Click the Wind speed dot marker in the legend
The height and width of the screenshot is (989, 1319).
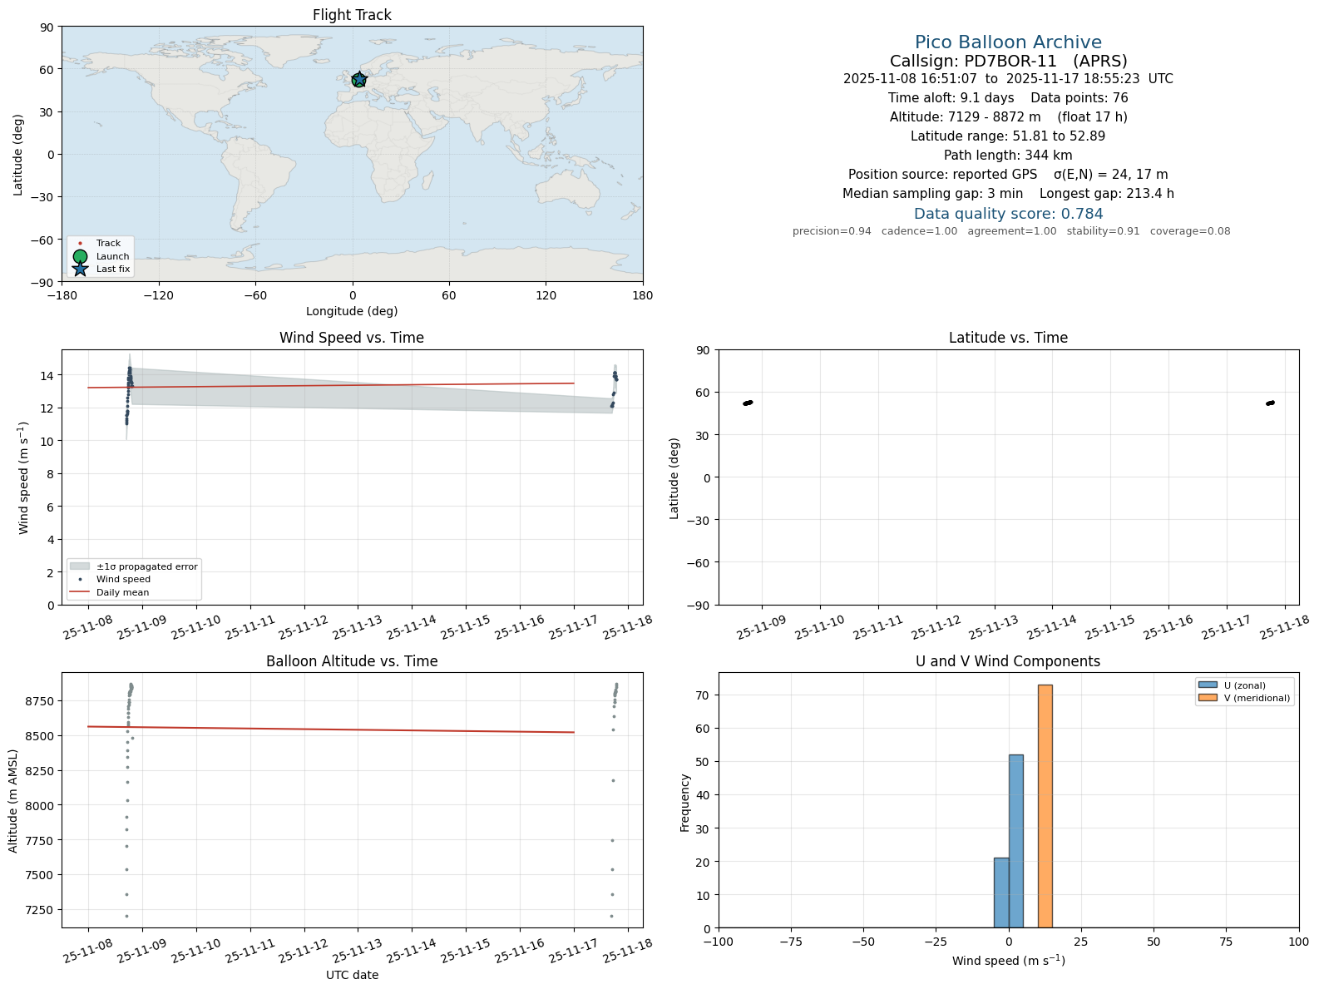coord(80,580)
